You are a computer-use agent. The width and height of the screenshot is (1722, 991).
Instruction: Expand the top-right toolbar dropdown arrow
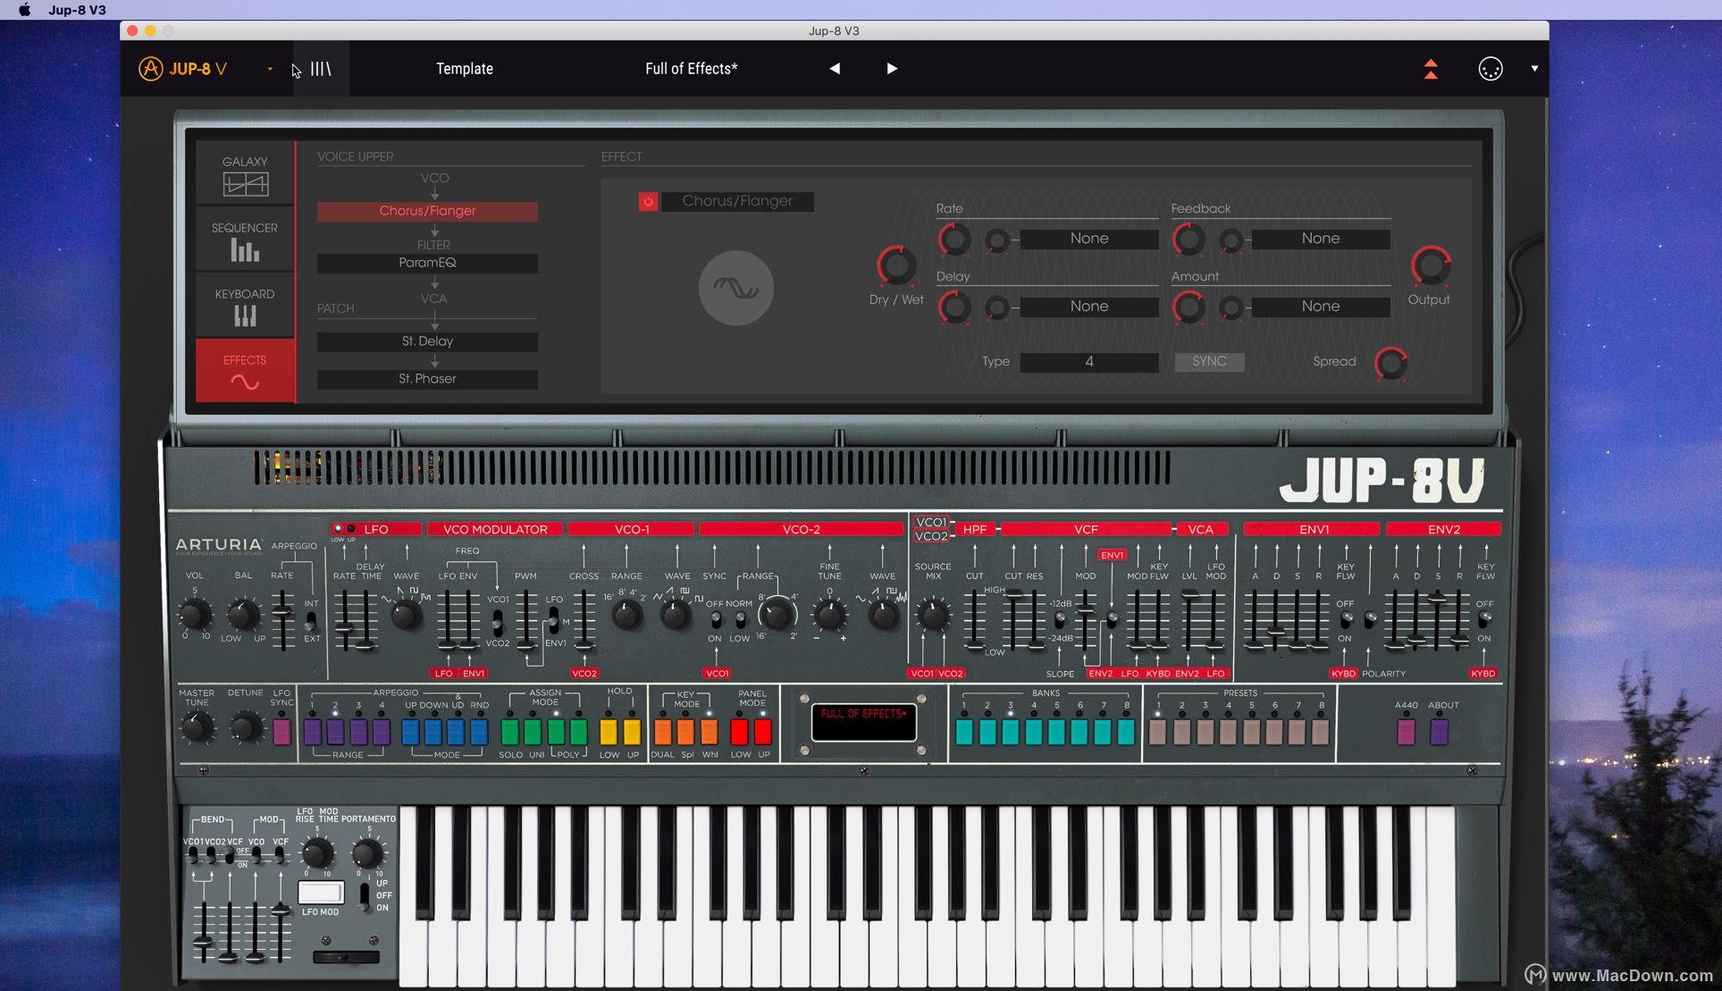(x=1534, y=69)
